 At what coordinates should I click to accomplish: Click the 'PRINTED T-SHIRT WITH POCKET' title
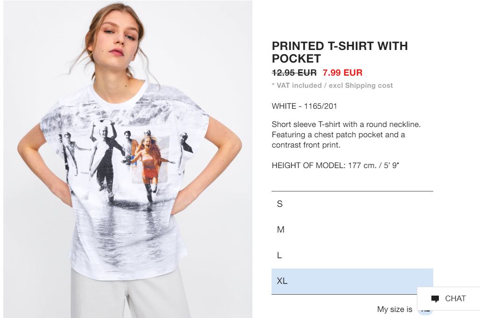pyautogui.click(x=340, y=52)
